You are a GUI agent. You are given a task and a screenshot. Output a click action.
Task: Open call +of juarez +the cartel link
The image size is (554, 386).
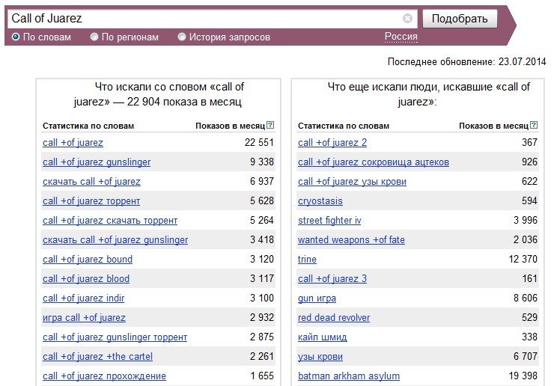(x=97, y=356)
